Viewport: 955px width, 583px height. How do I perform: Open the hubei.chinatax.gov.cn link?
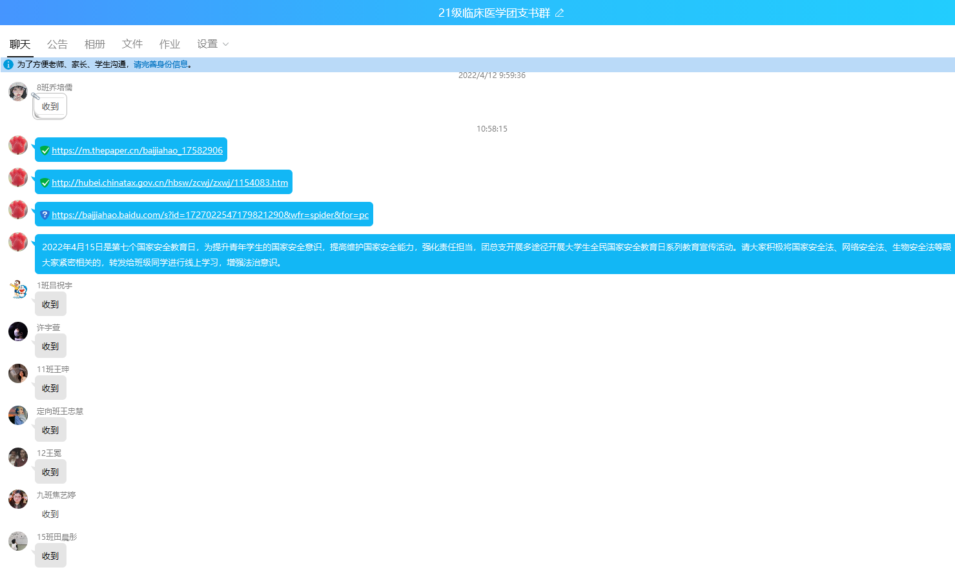170,183
